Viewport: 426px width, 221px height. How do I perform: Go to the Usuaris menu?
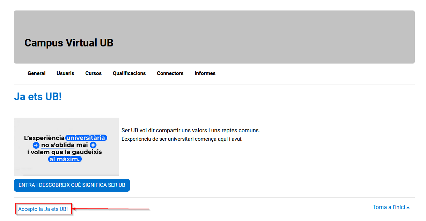[65, 73]
